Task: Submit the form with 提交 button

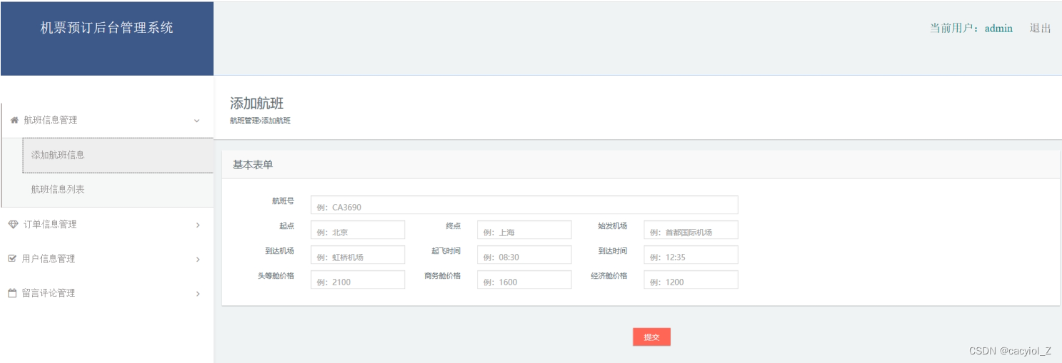Action: tap(651, 337)
